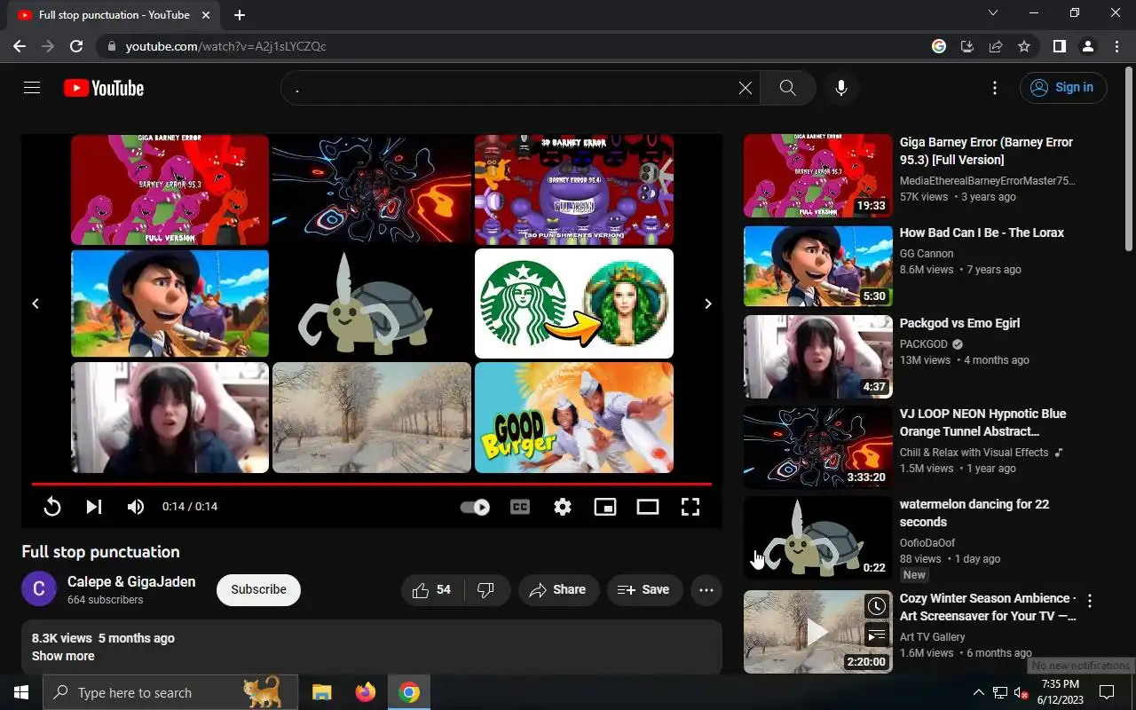
Task: Open the Windows Start menu
Action: tap(21, 692)
